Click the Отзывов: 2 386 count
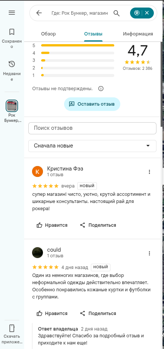The height and width of the screenshot is (349, 164). (138, 68)
